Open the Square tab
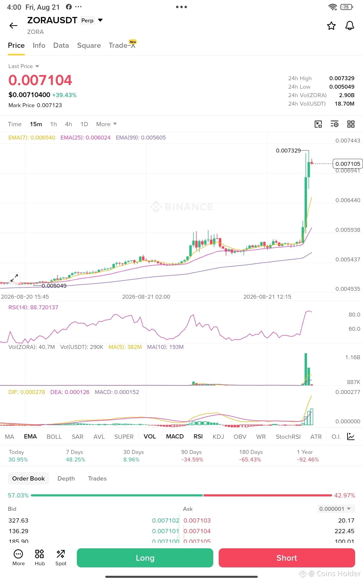This screenshot has width=363, height=581. click(x=89, y=45)
